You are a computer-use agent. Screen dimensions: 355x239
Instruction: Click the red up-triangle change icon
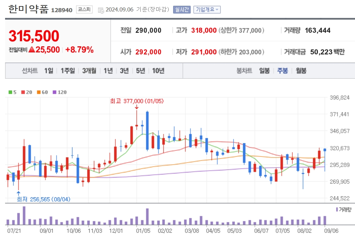32,49
